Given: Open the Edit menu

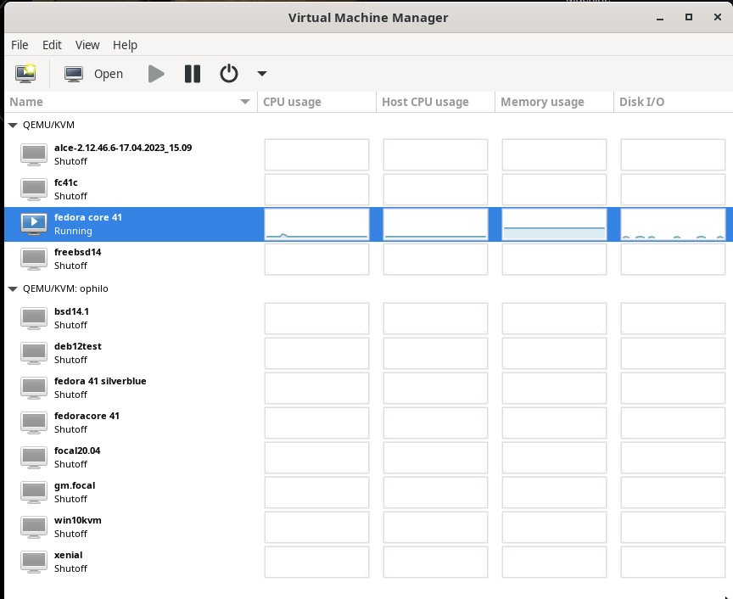Looking at the screenshot, I should (x=52, y=45).
